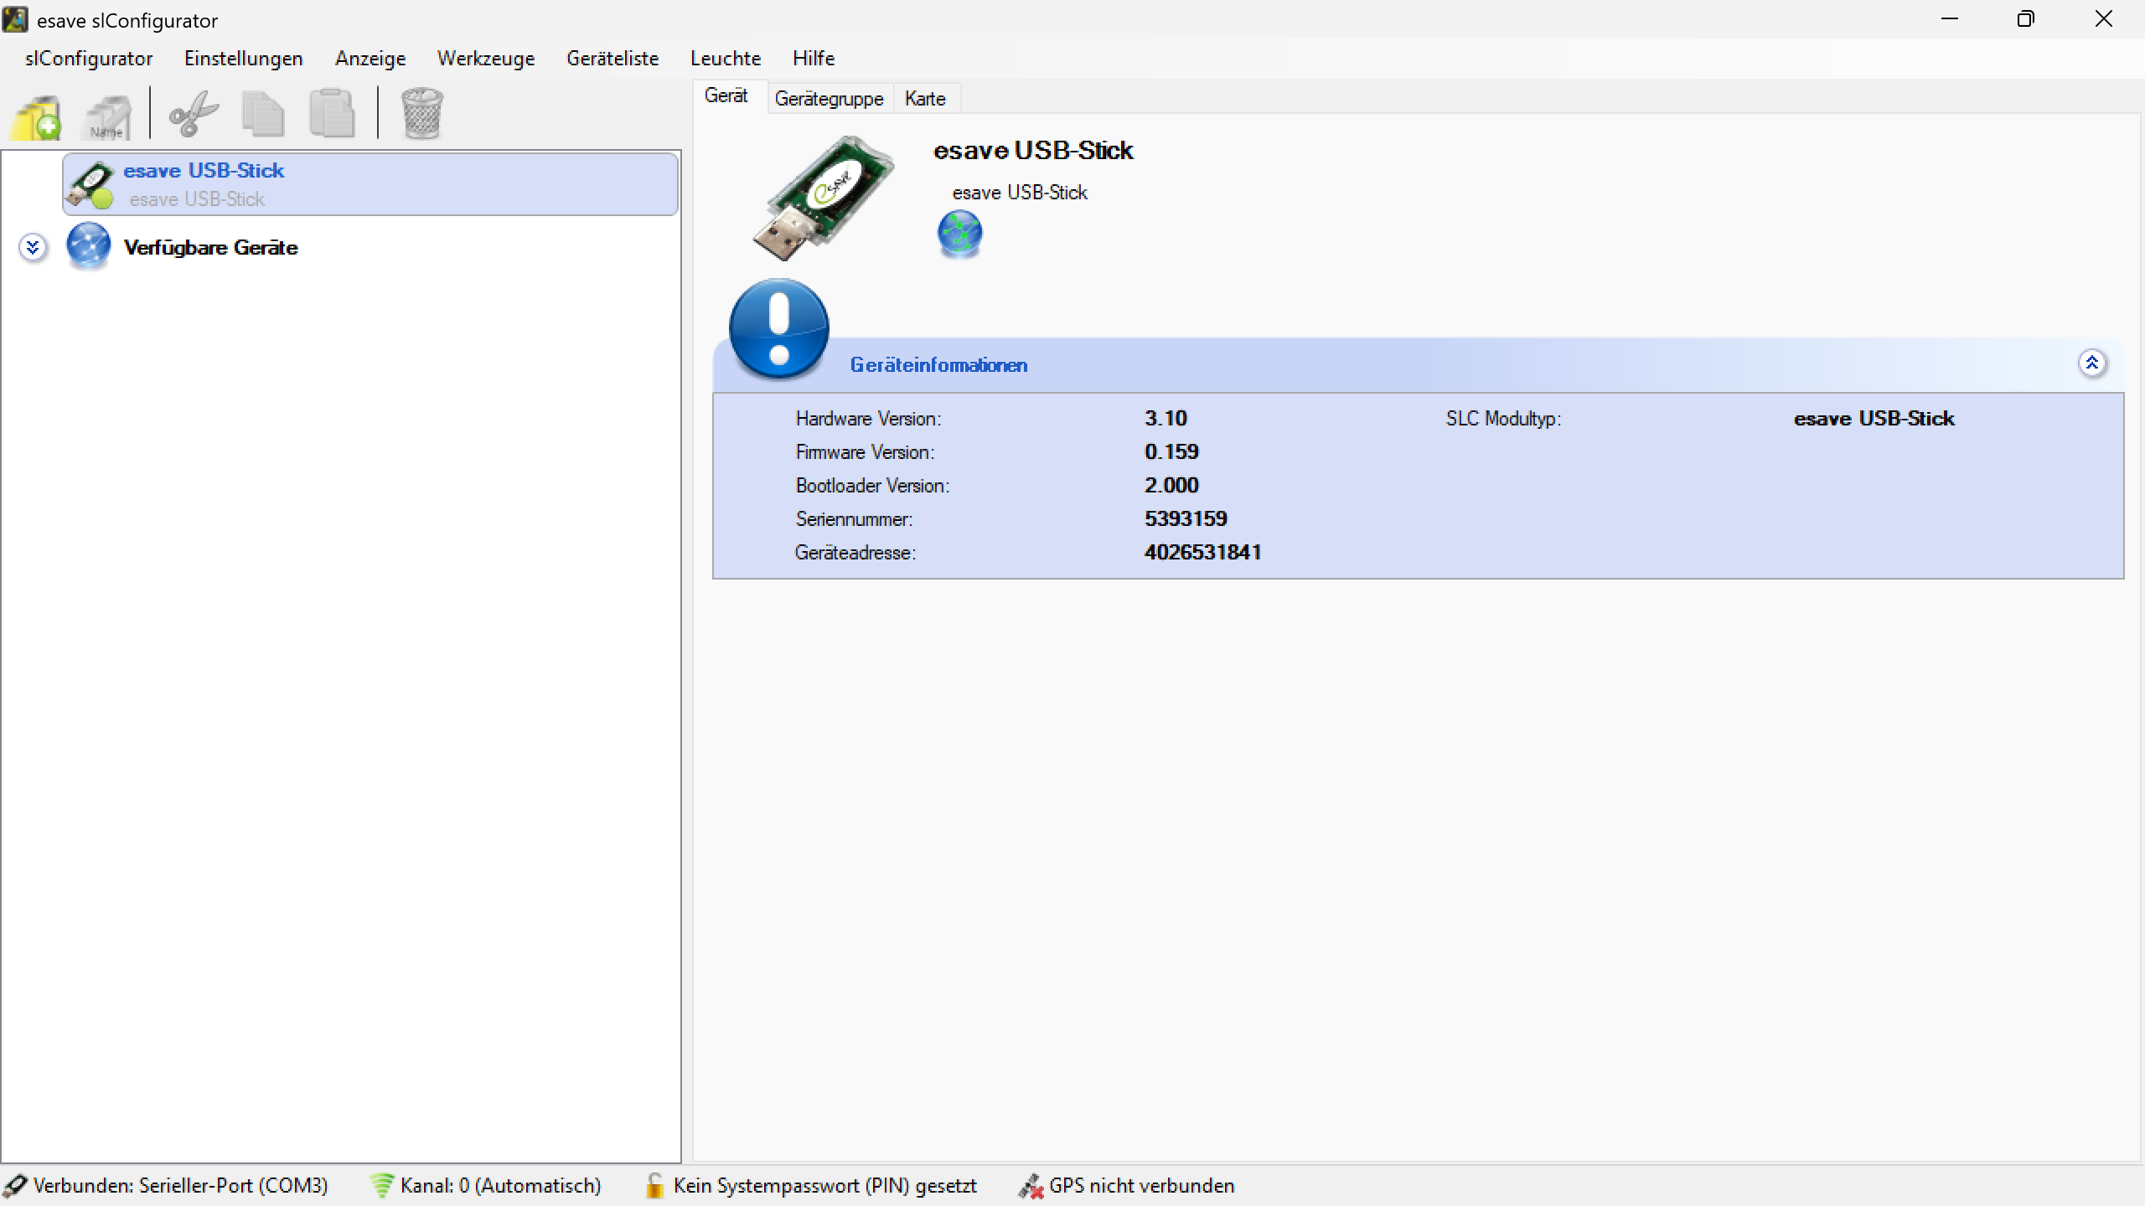Click the network globe icon under device name
Screen dimensions: 2145x1206
[959, 234]
